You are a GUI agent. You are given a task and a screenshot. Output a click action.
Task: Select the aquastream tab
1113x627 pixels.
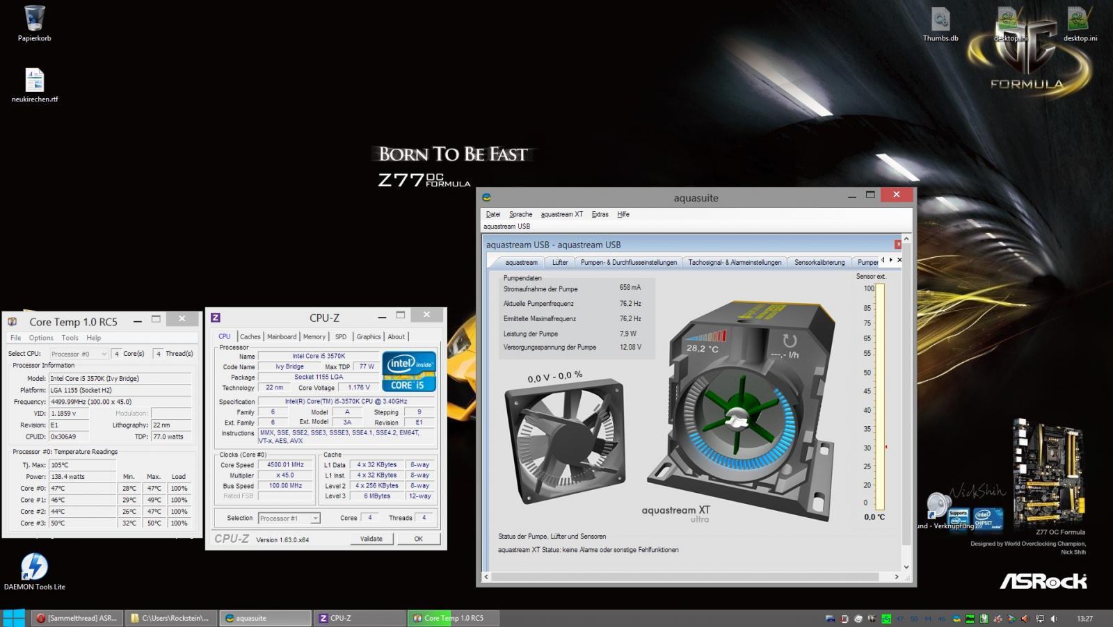(521, 262)
